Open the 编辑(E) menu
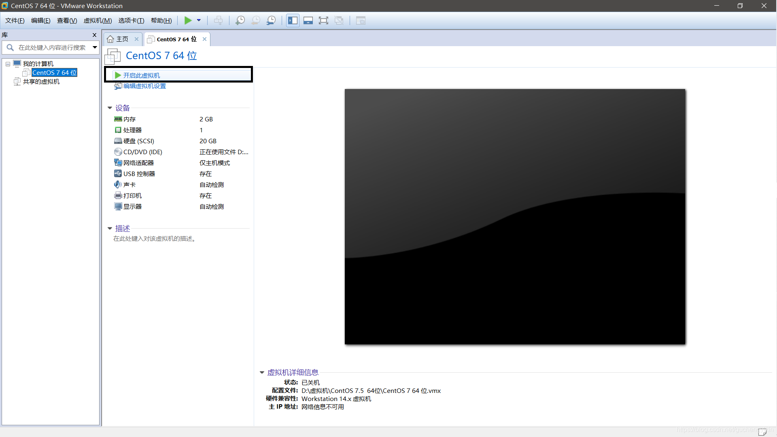 [x=41, y=21]
